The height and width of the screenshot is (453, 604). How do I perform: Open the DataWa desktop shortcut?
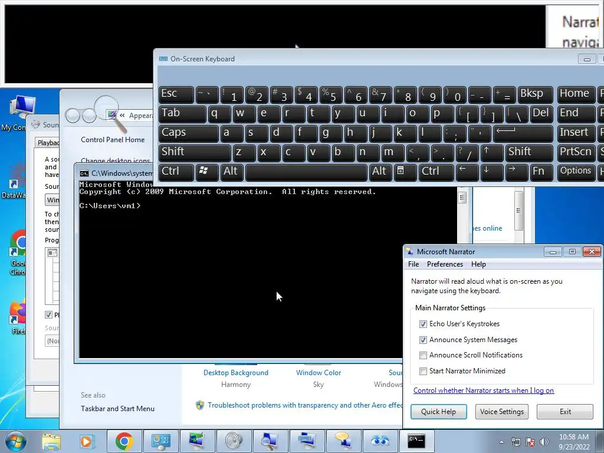coord(14,181)
